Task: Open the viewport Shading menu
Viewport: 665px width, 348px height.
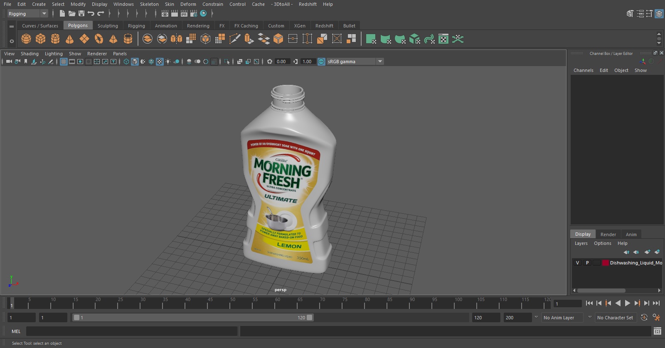Action: click(30, 54)
